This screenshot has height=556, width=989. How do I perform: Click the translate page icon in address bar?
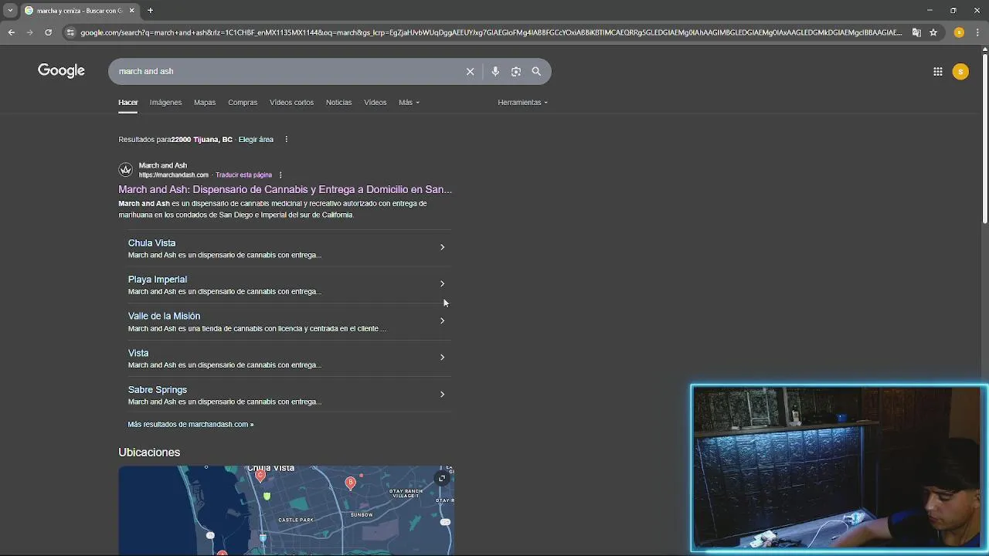tap(916, 32)
